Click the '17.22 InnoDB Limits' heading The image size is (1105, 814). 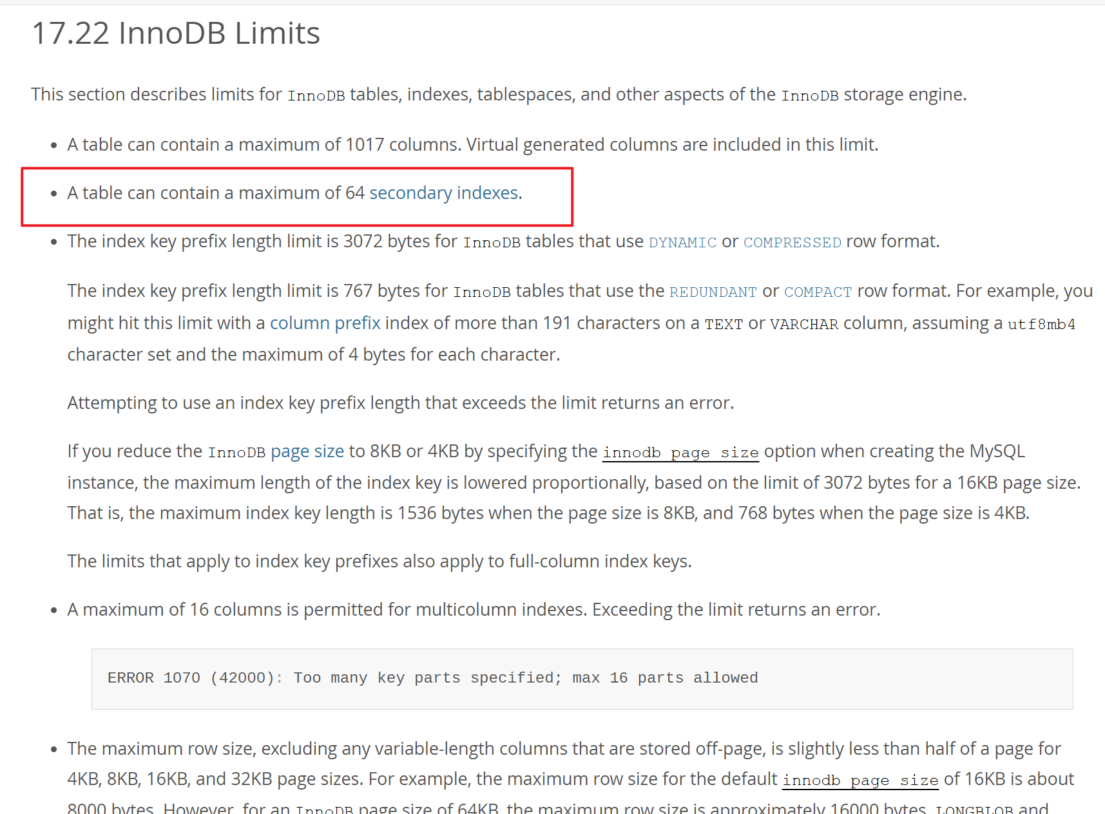tap(176, 33)
